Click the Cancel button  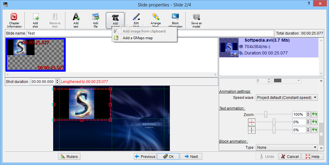point(290,157)
